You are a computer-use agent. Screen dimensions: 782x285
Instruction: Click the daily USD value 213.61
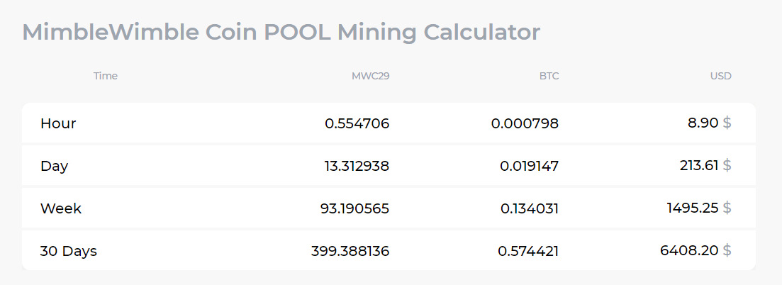pyautogui.click(x=698, y=166)
